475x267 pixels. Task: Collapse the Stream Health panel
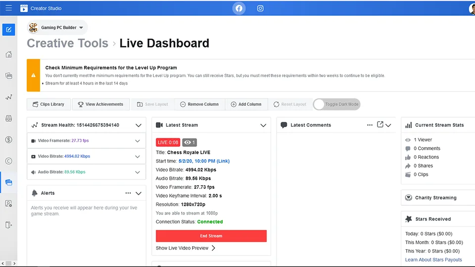pyautogui.click(x=139, y=125)
